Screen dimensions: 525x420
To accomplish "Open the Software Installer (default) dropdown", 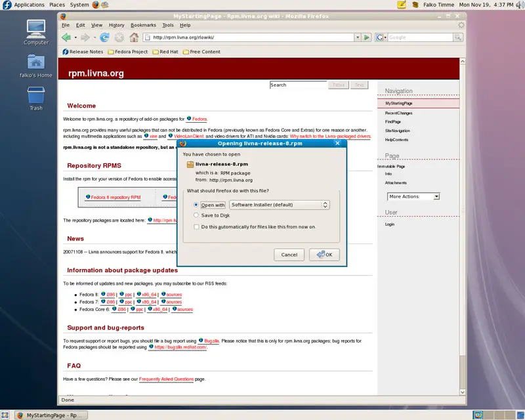I will click(280, 205).
